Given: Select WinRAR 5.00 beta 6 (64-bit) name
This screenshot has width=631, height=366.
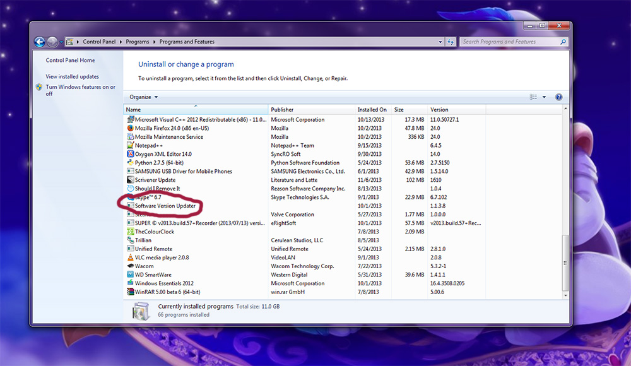Looking at the screenshot, I should [167, 292].
